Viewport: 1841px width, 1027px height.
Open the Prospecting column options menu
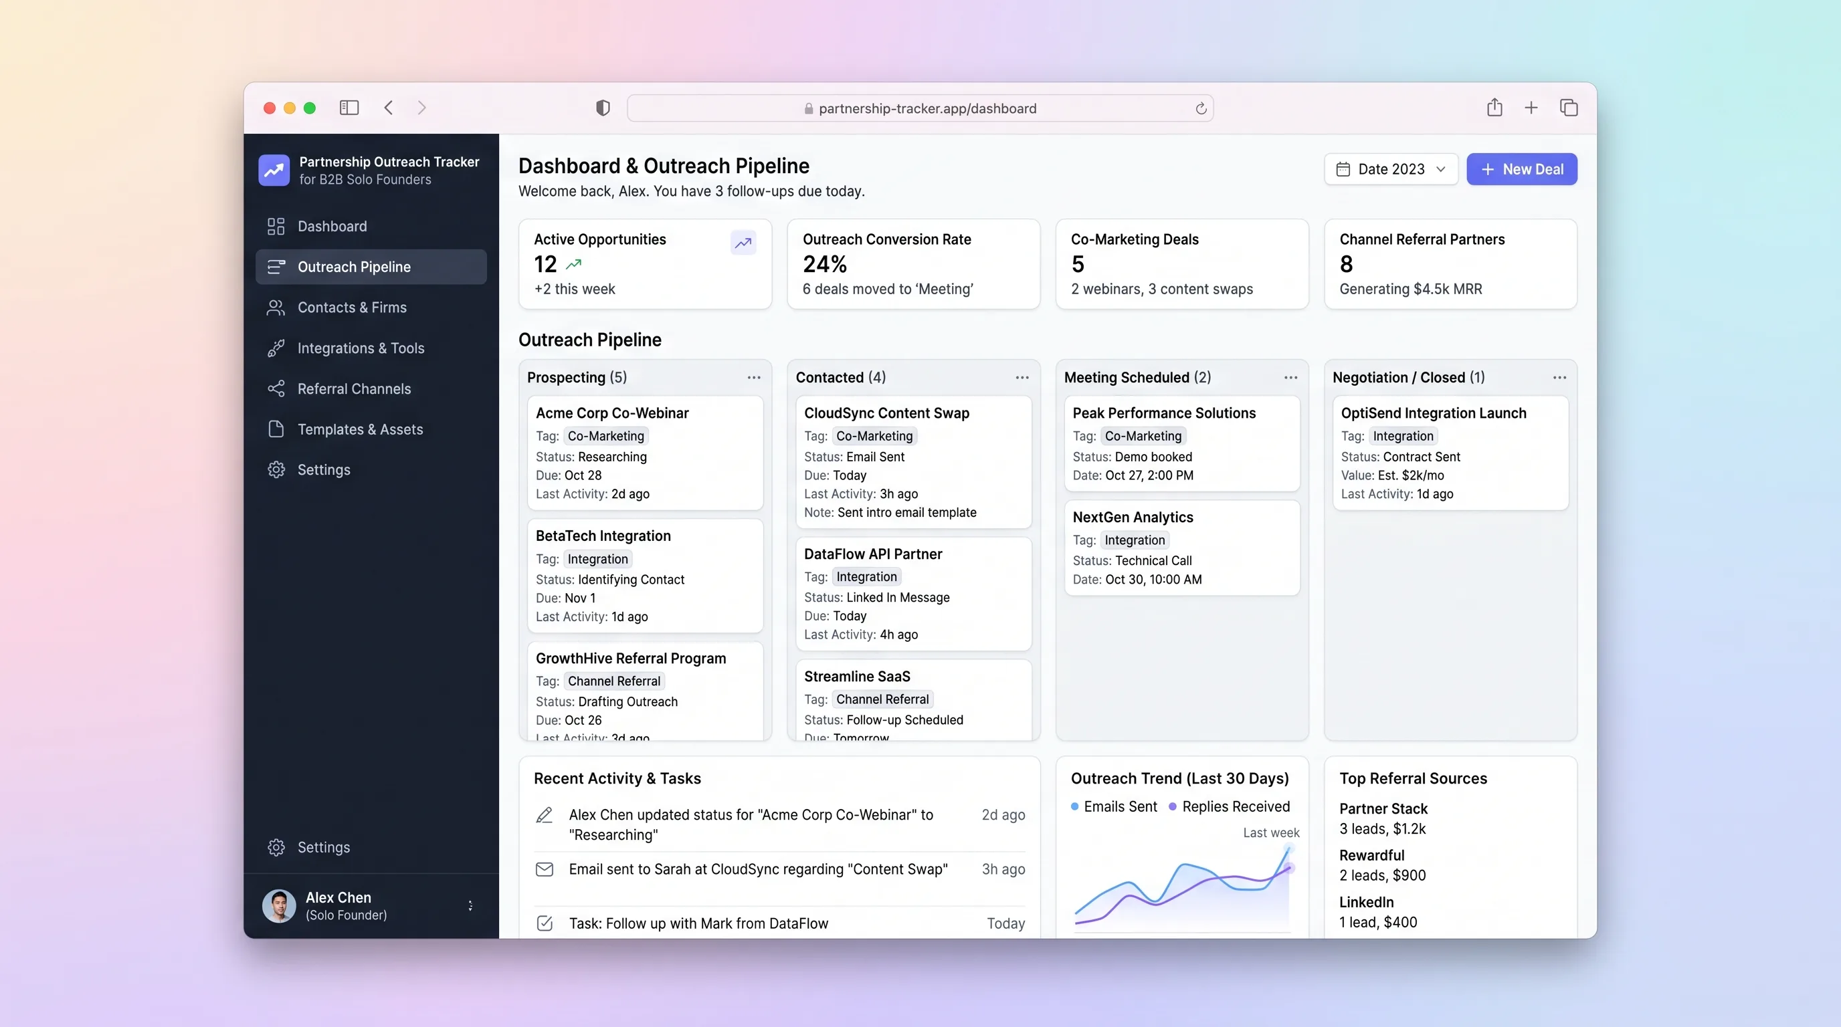click(754, 378)
